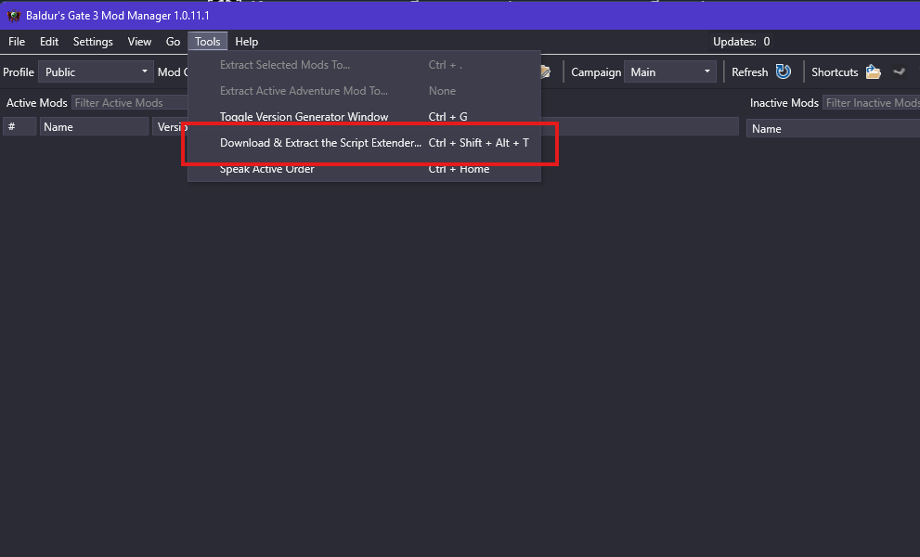
Task: Focus the Filter Active Mods field
Action: click(129, 103)
